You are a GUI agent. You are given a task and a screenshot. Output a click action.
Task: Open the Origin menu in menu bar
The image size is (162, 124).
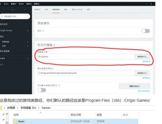pos(6,4)
